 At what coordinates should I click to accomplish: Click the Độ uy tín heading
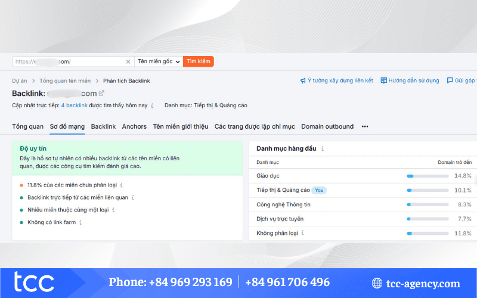coord(33,148)
